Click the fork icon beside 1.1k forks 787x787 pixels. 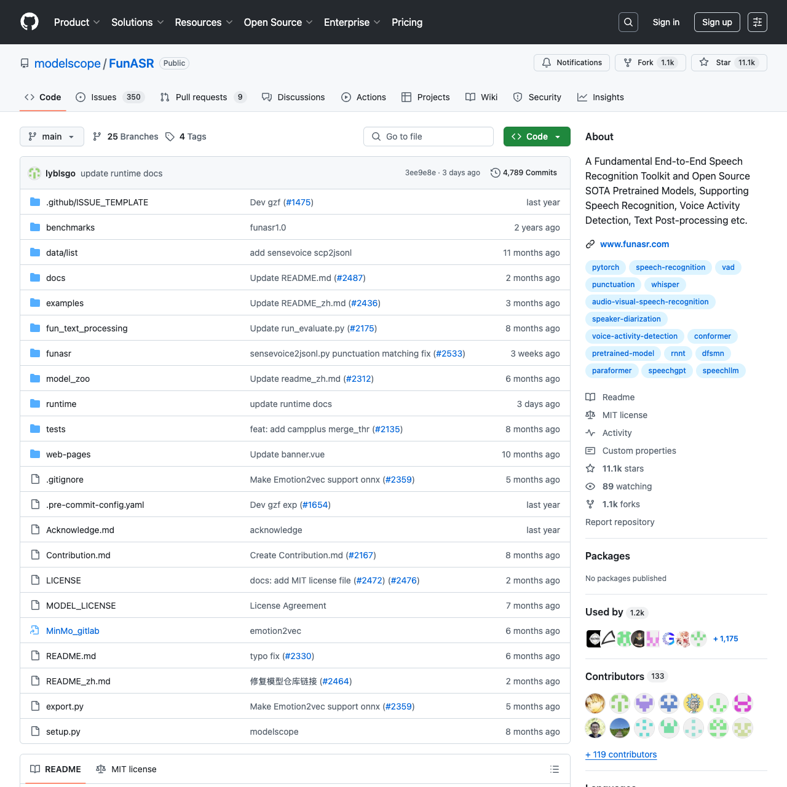tap(590, 504)
